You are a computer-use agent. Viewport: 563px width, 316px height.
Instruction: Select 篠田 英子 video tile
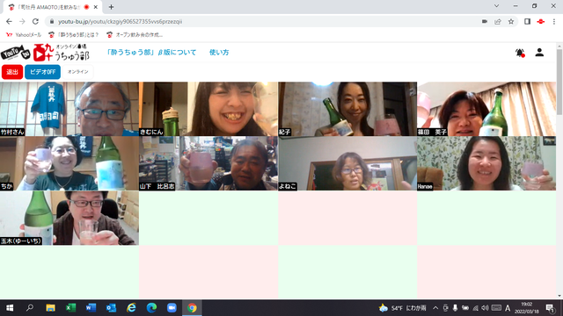click(x=486, y=109)
